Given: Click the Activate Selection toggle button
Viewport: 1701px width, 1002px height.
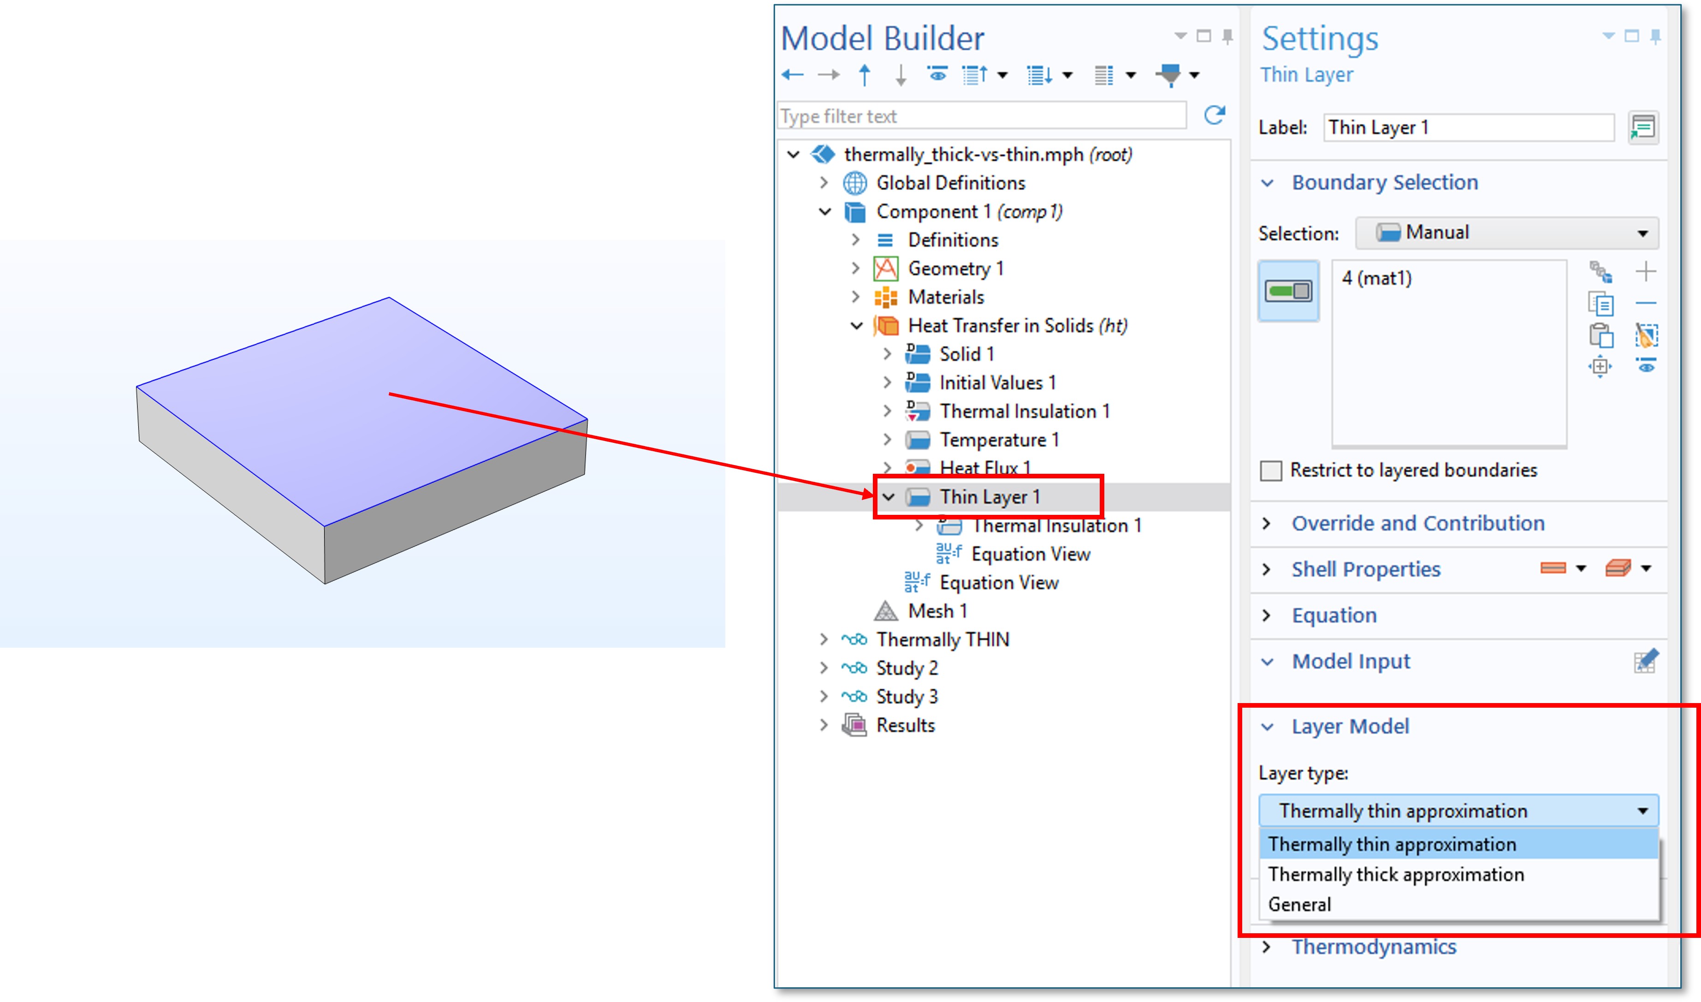Looking at the screenshot, I should coord(1288,291).
